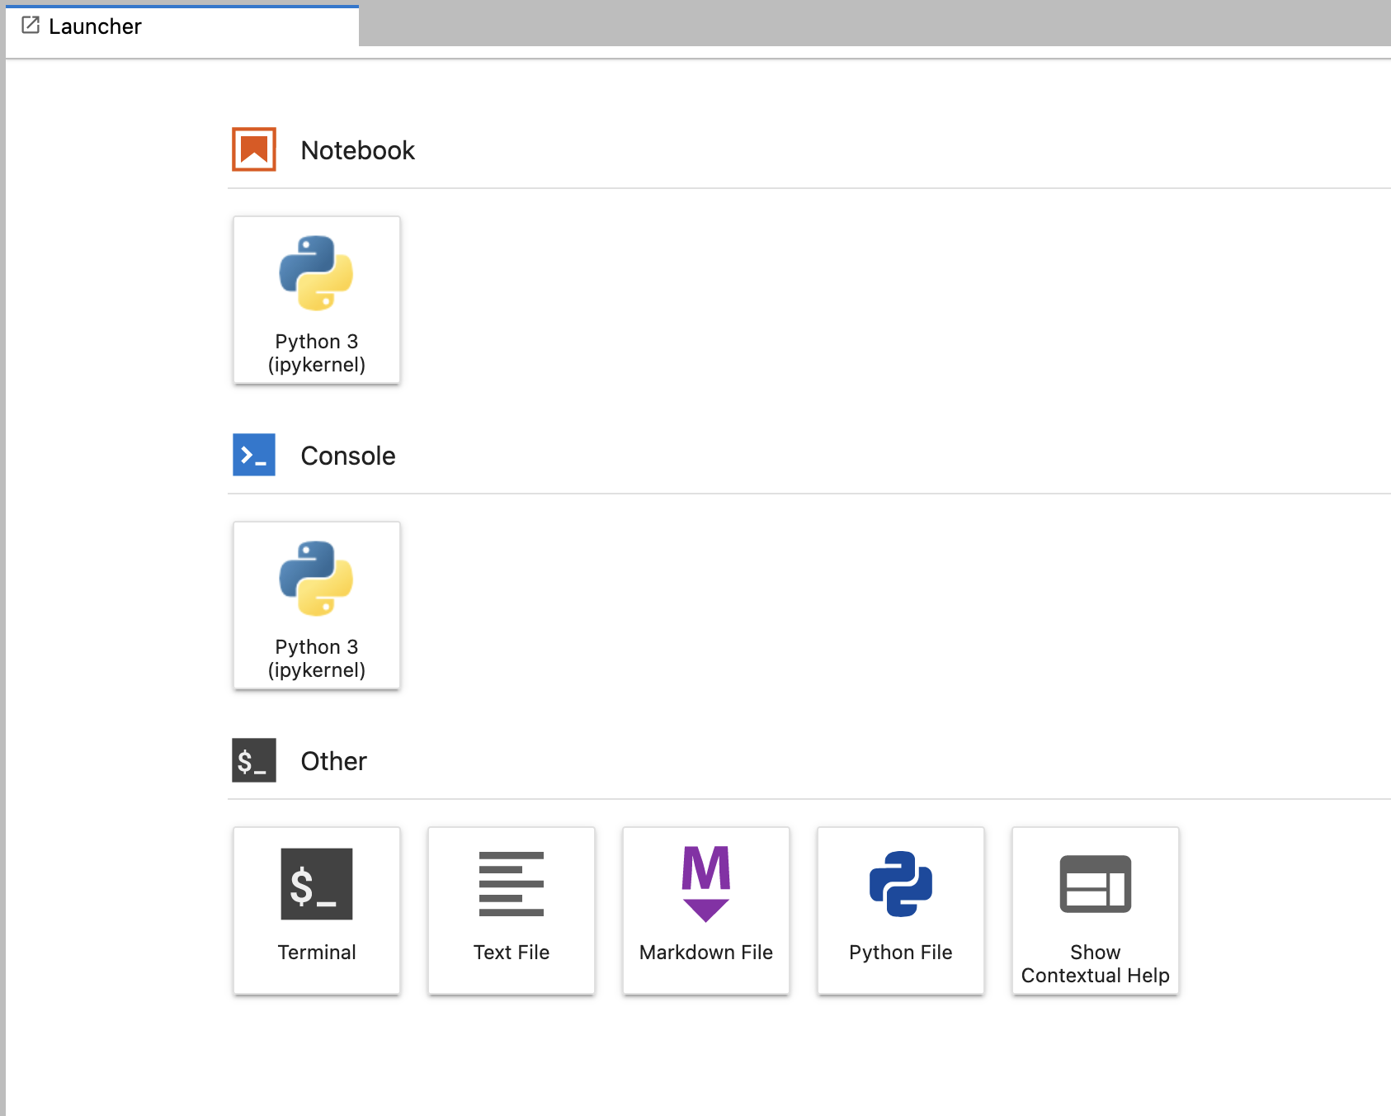Viewport: 1391px width, 1116px height.
Task: Click the Launcher tab's external-link icon
Action: tap(31, 26)
